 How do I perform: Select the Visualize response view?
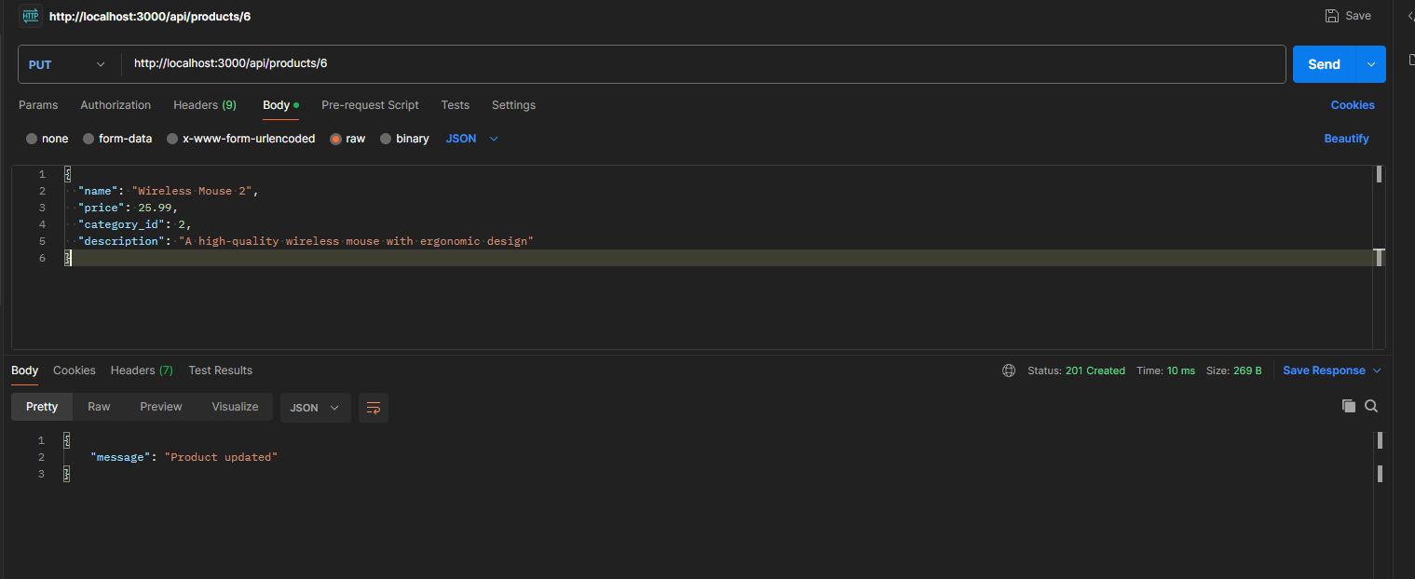click(x=235, y=407)
